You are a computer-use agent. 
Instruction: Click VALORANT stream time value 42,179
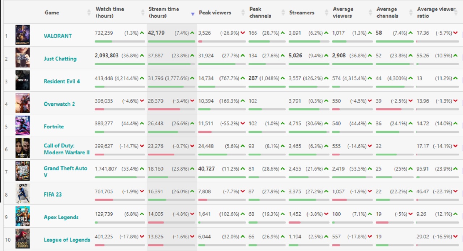[x=156, y=33]
